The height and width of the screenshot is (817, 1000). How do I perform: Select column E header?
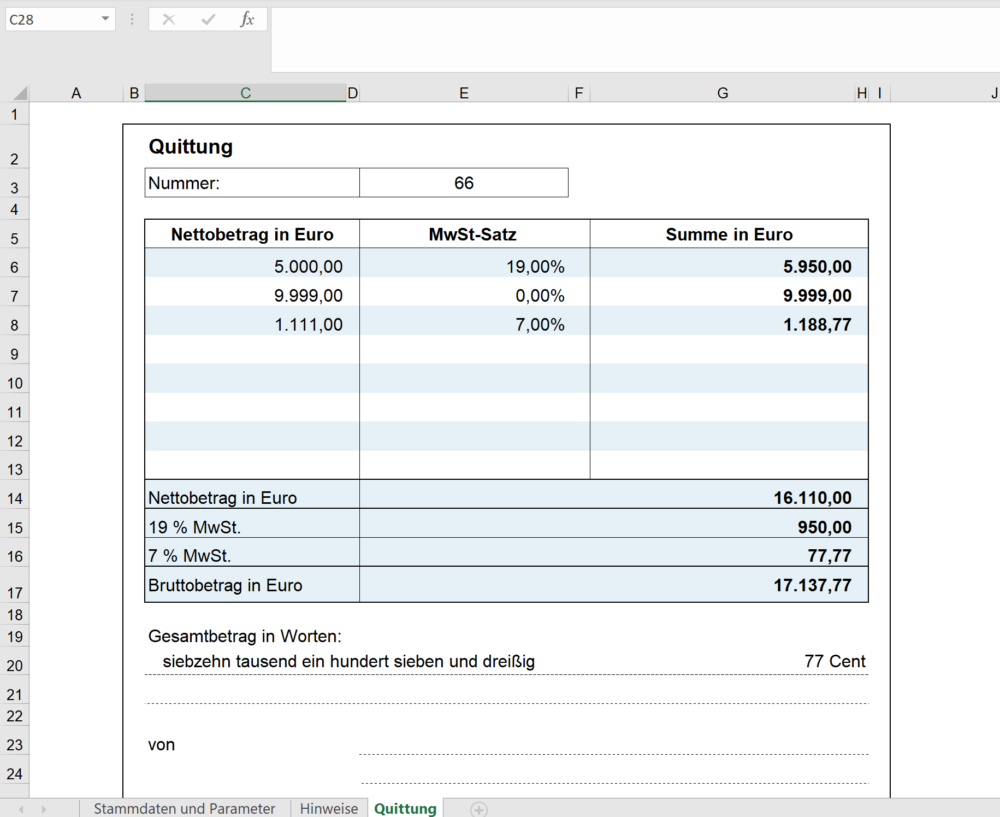[464, 93]
